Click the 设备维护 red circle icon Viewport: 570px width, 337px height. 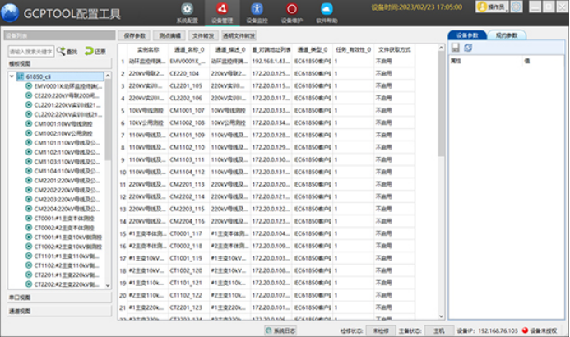point(291,12)
